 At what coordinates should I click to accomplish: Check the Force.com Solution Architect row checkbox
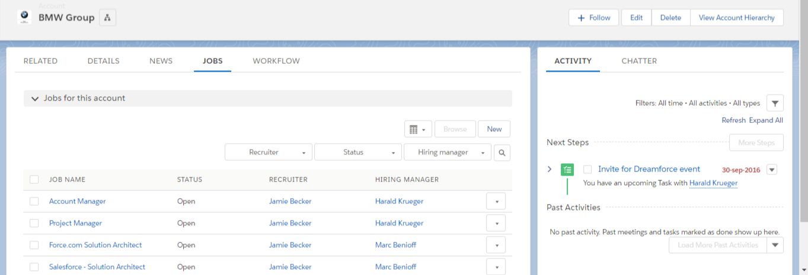[x=34, y=245]
